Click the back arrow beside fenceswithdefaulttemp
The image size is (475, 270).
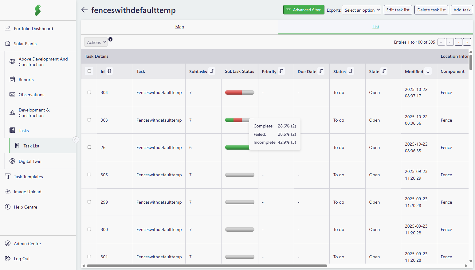[84, 10]
